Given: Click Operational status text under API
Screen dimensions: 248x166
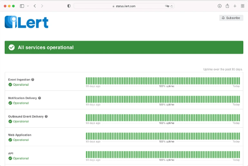Looking at the screenshot, I should point(21,158).
